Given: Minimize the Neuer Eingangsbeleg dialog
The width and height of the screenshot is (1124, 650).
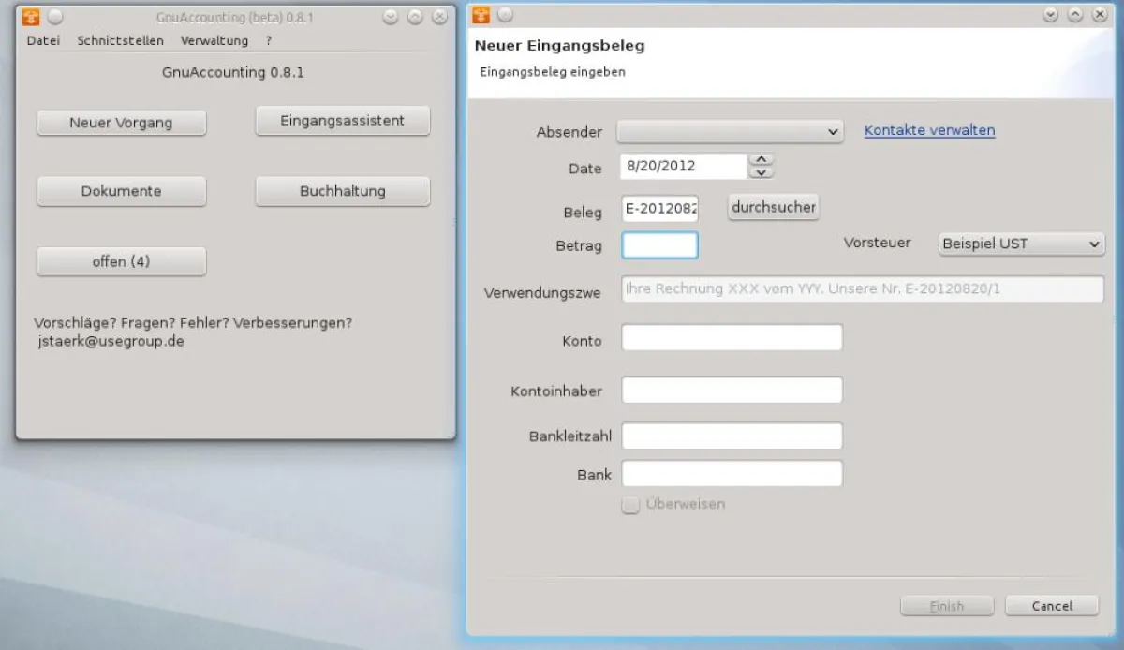Looking at the screenshot, I should coord(1050,15).
